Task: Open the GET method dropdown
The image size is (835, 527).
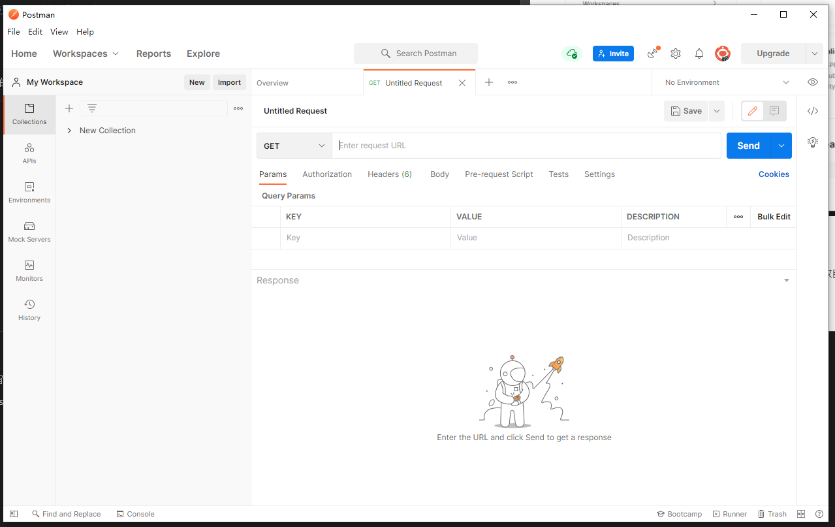Action: 294,146
